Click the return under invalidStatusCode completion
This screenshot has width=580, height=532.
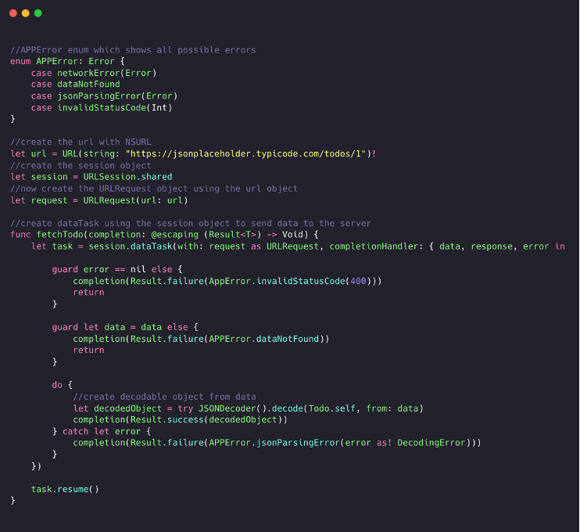coord(89,293)
